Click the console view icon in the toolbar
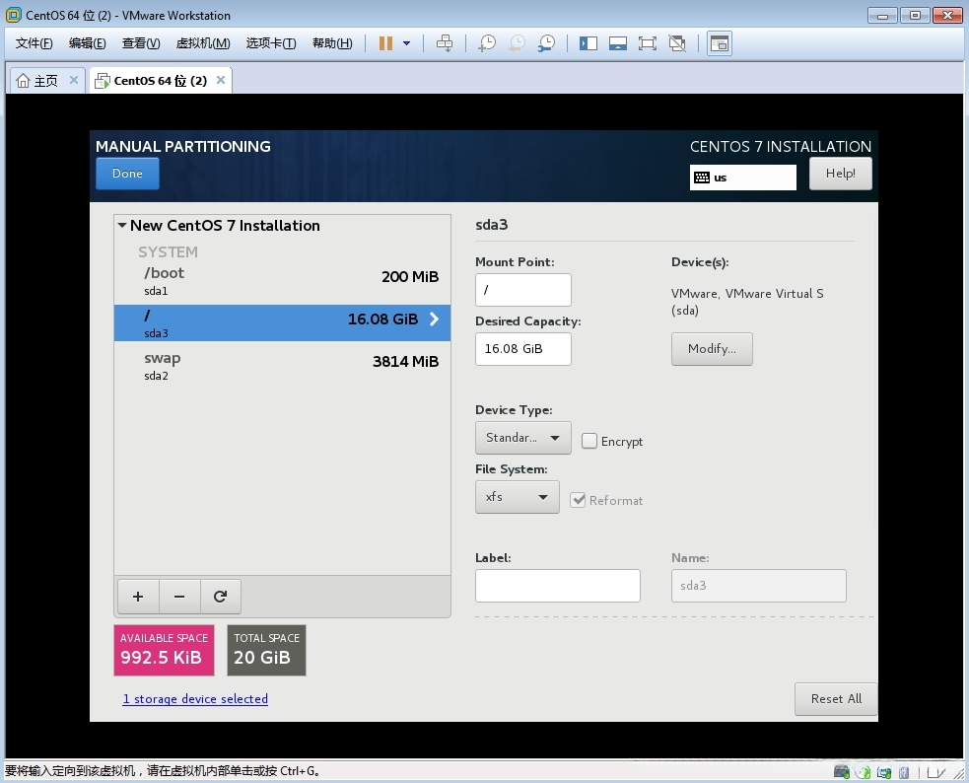Screen dimensions: 969x783 720,43
